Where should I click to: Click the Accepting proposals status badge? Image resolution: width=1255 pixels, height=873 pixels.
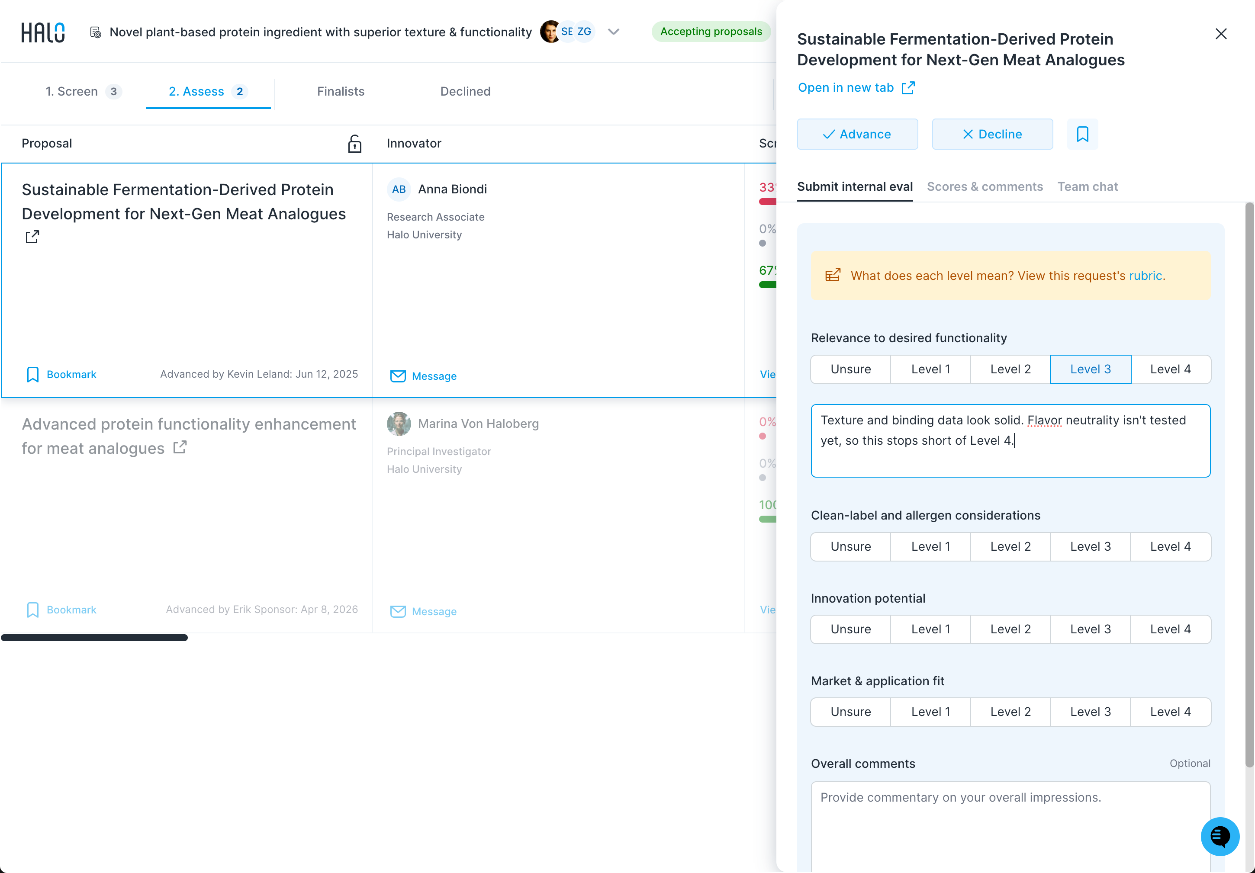point(711,32)
